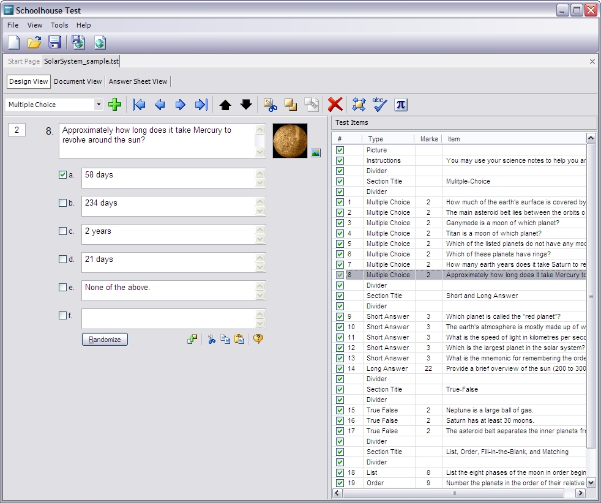Go to the first item arrow icon
This screenshot has width=601, height=503.
point(139,105)
